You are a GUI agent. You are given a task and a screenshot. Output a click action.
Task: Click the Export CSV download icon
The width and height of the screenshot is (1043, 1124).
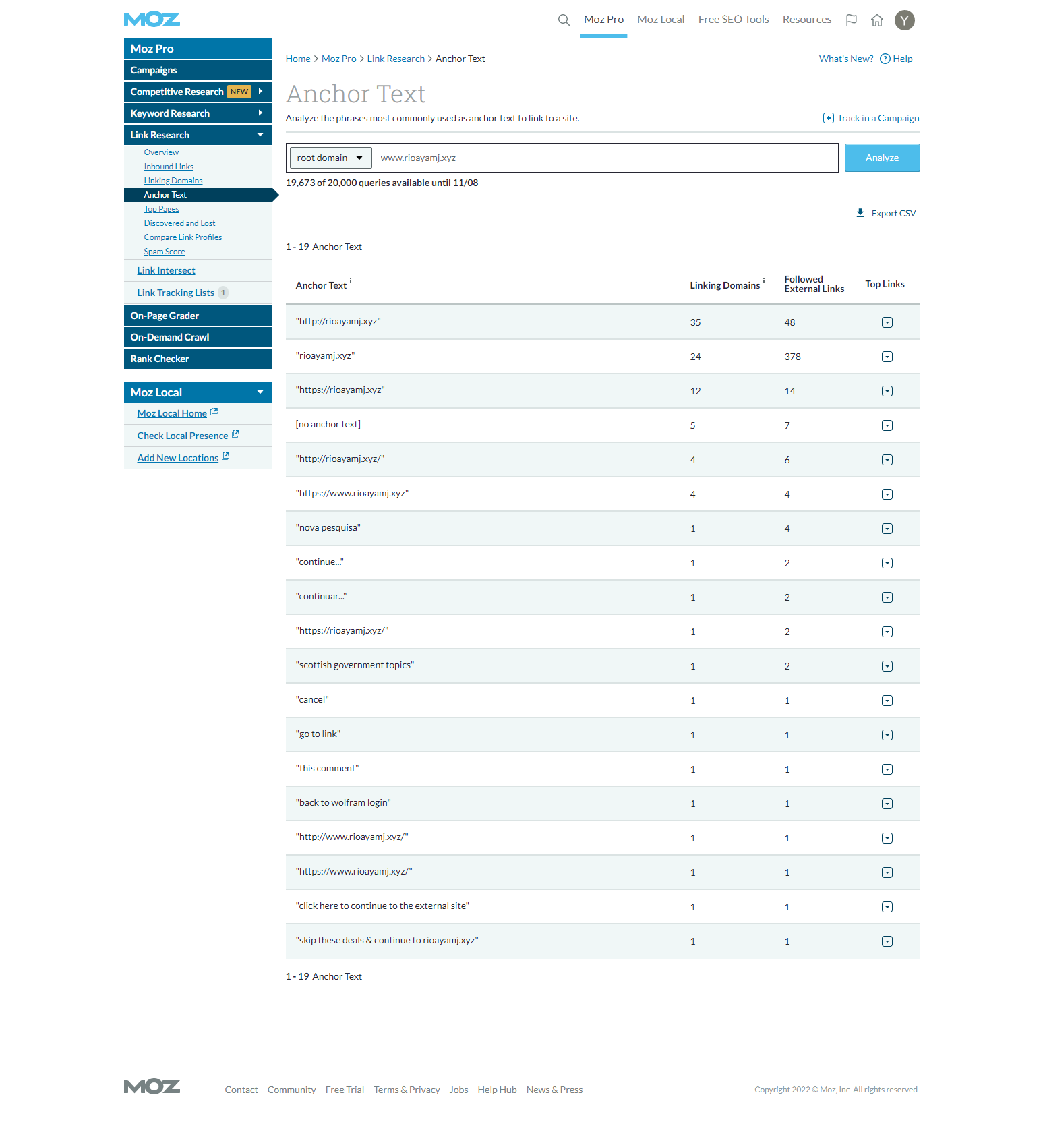point(860,213)
